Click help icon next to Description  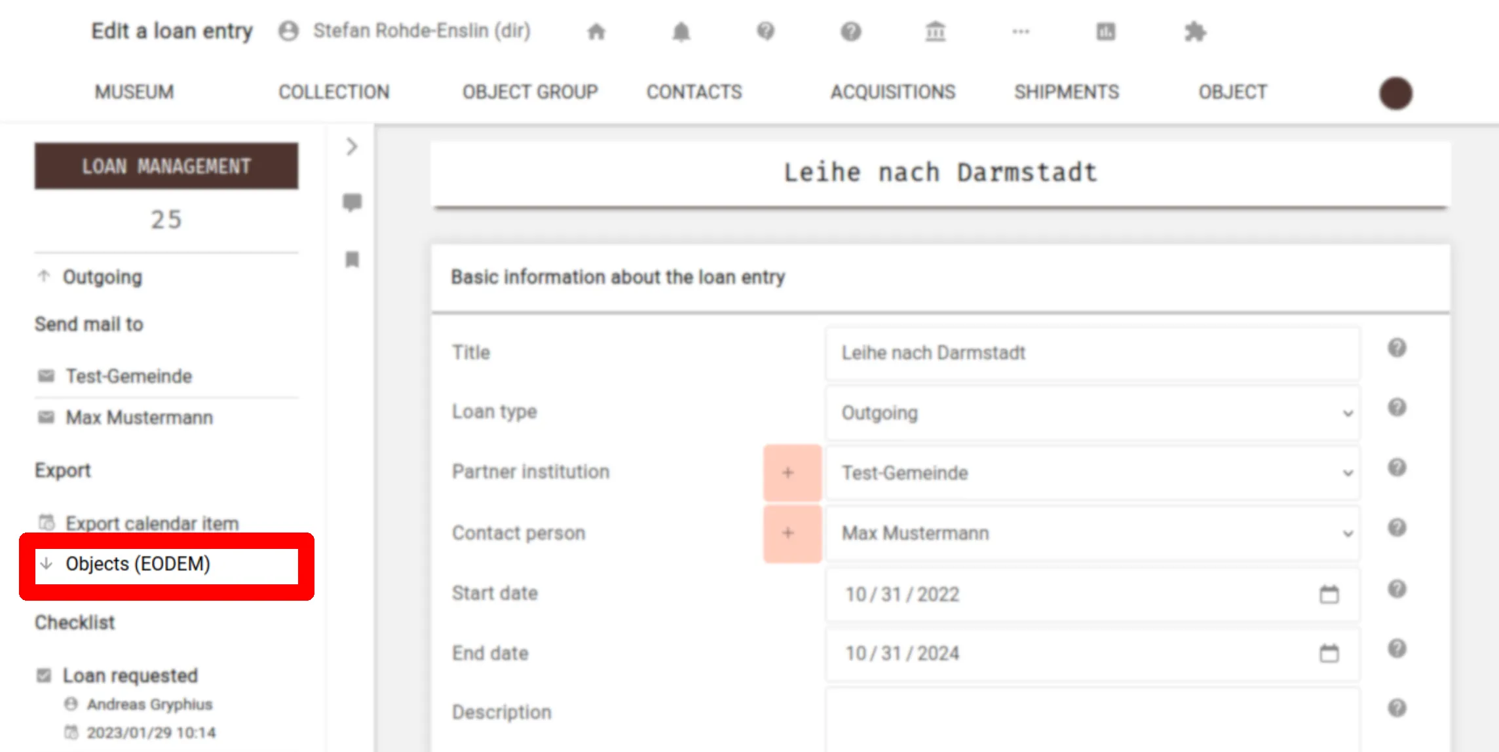pyautogui.click(x=1397, y=708)
